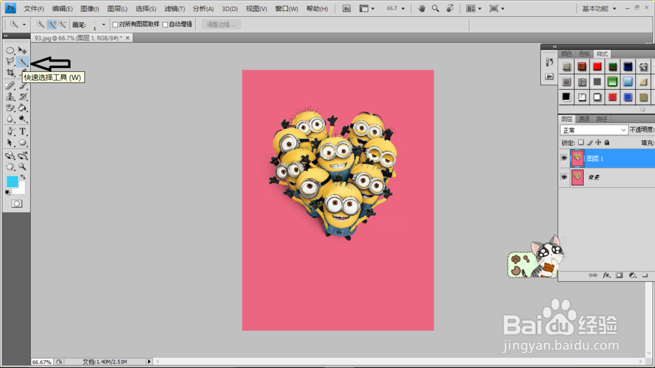
Task: Swap foreground and background colors
Action: (x=23, y=177)
